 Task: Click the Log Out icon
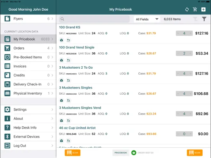7,145
